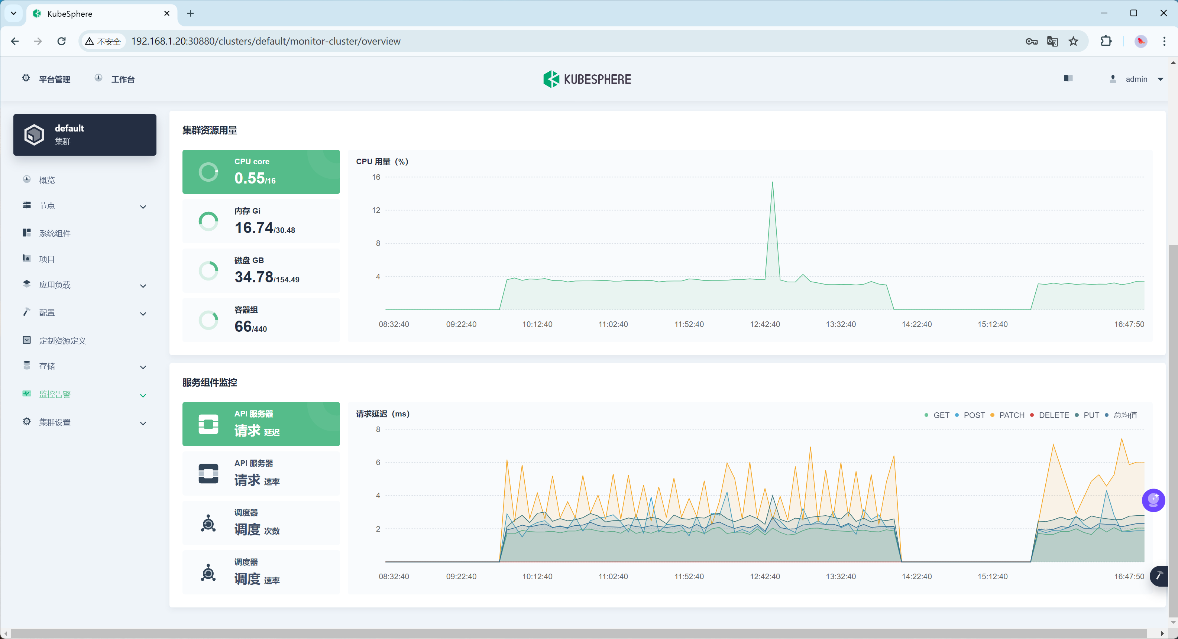Image resolution: width=1178 pixels, height=639 pixels.
Task: Expand the 配置 menu chevron
Action: (x=143, y=314)
